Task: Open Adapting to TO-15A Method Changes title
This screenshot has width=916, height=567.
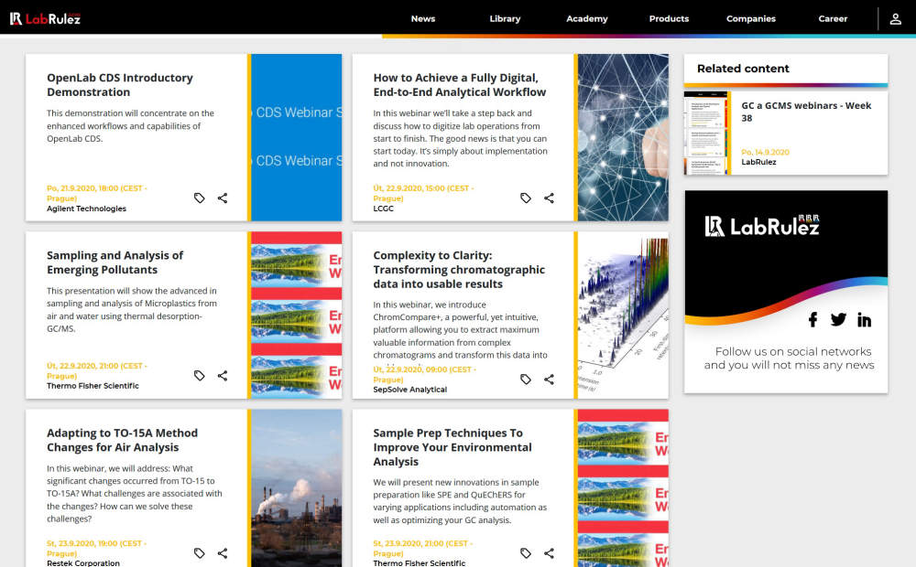Action: click(x=122, y=440)
